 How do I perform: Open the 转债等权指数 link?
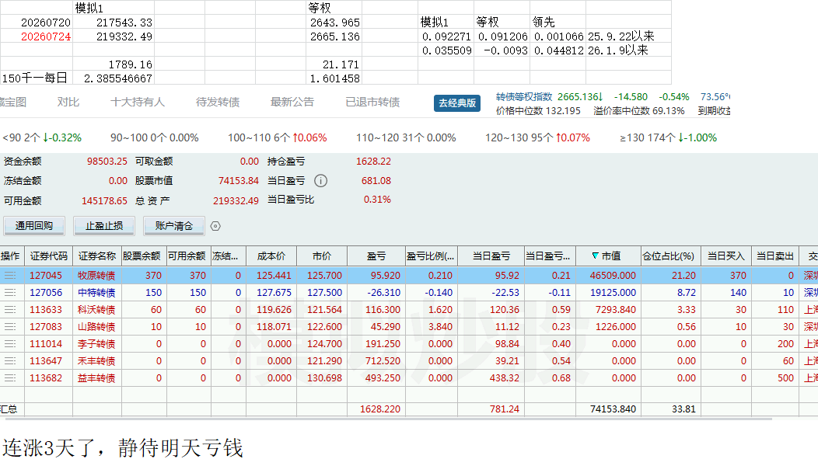point(524,97)
